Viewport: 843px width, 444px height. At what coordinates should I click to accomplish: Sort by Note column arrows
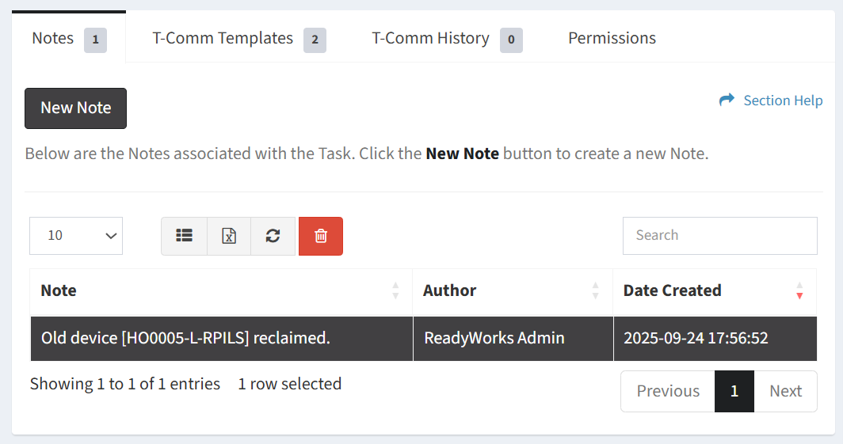395,290
